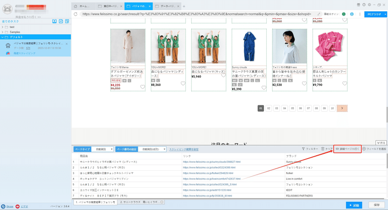Click the 料金を払うに行く link
This screenshot has width=388, height=210.
point(28,17)
